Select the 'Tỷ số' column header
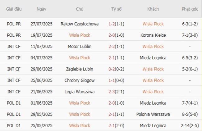The image size is (202, 131). click(x=117, y=9)
